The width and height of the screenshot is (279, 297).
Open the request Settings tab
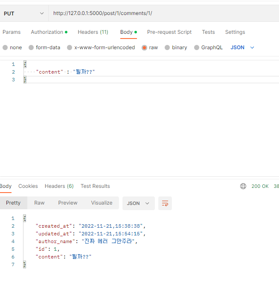(235, 32)
